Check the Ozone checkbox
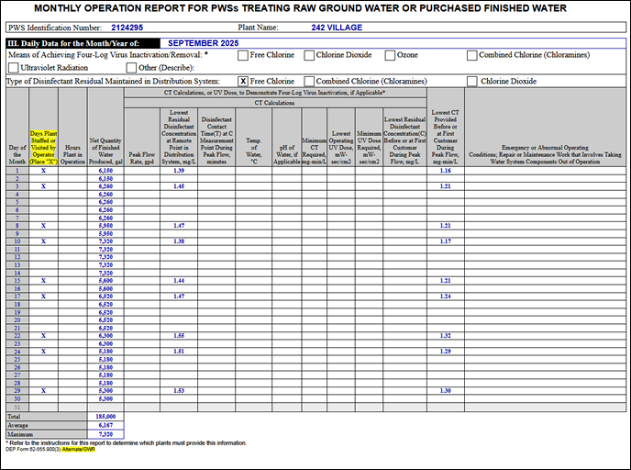 coord(390,55)
